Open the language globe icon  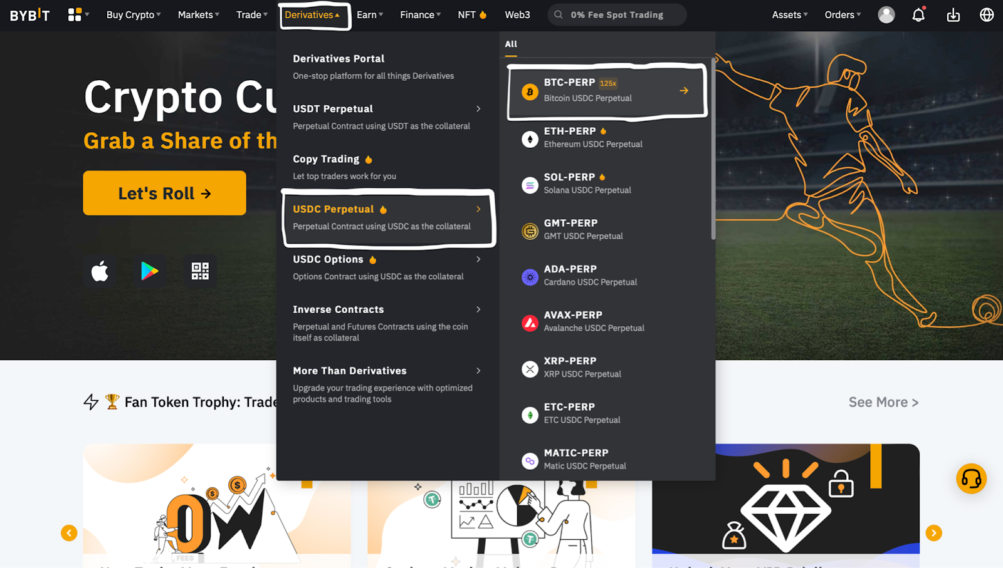pos(987,14)
